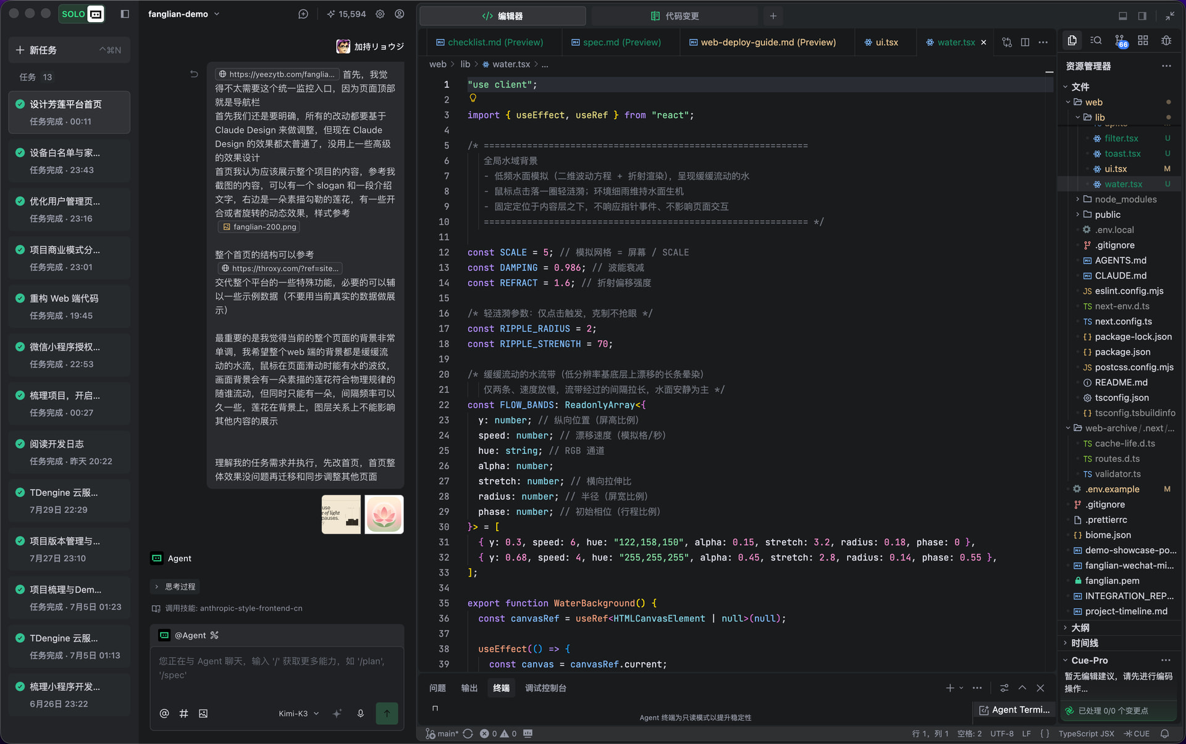
Task: Open the settings gear in chat header
Action: click(x=380, y=14)
